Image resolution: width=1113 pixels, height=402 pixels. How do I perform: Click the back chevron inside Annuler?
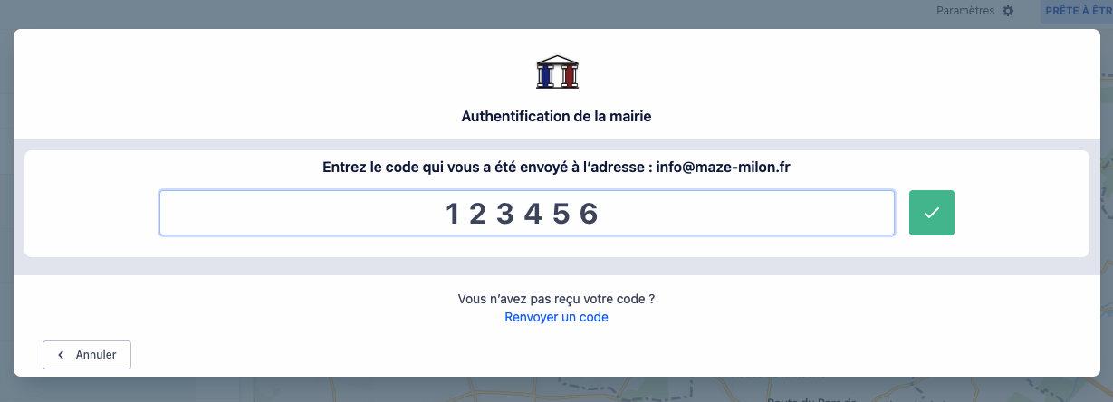[61, 355]
